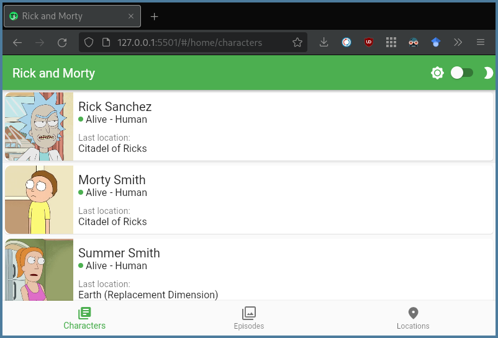Open the uBlock Origin extension

(x=369, y=42)
